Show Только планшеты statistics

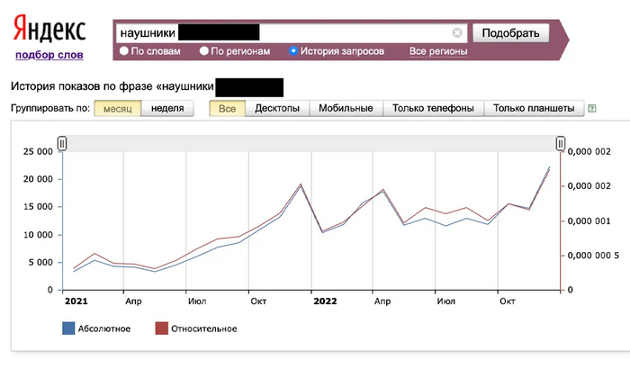point(534,108)
